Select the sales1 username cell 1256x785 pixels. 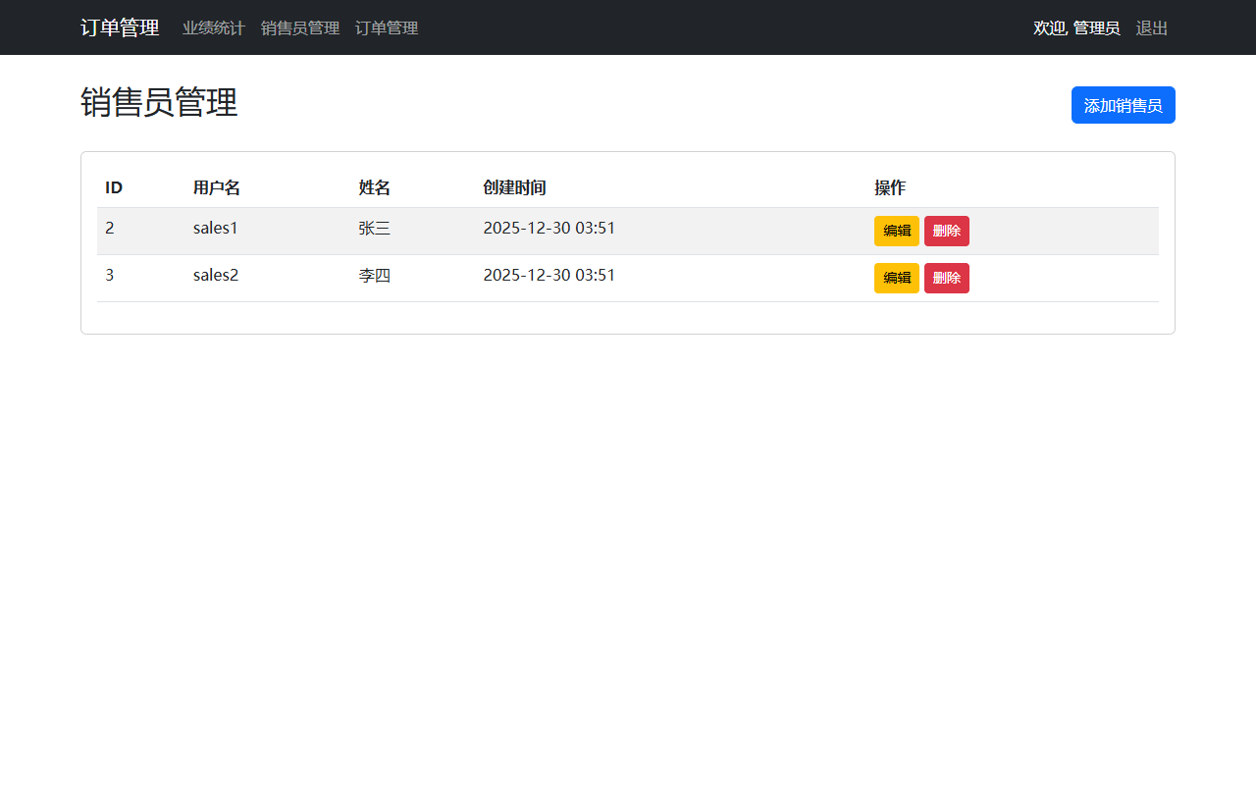(x=215, y=229)
